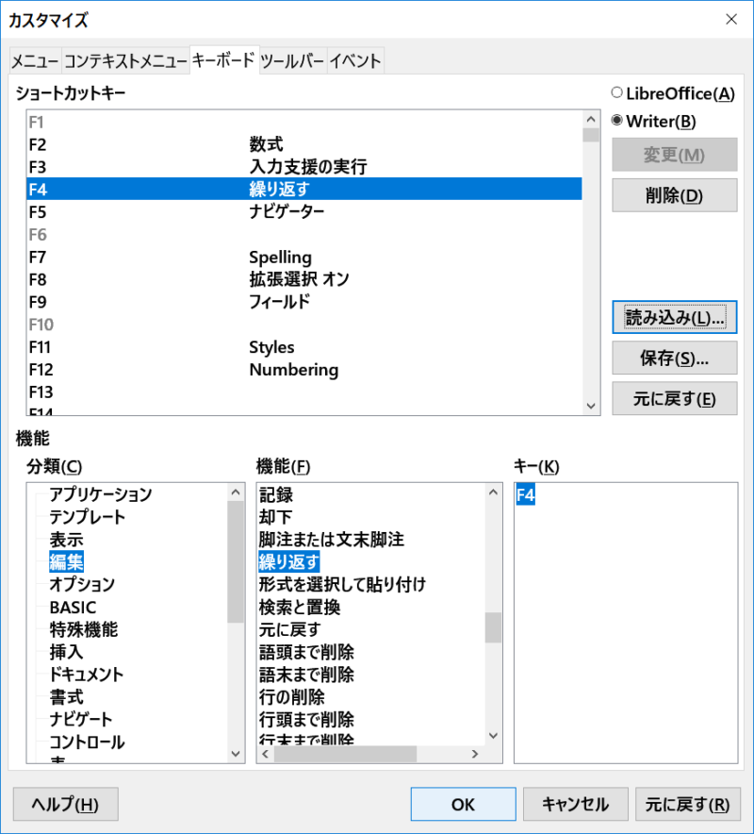Select the F7 Spelling shortcut row
754x834 pixels.
(x=303, y=258)
